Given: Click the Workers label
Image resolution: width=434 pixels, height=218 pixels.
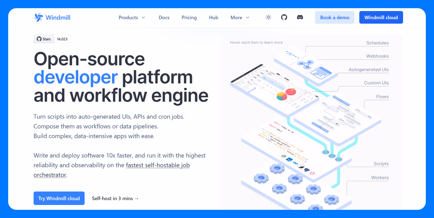Looking at the screenshot, I should tap(380, 178).
